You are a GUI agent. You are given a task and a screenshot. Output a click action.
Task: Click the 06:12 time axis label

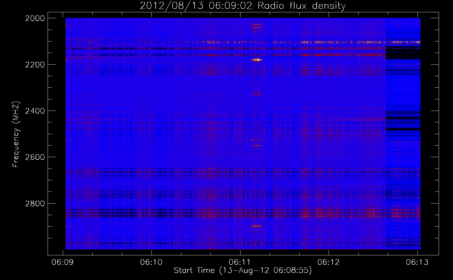coord(329,262)
